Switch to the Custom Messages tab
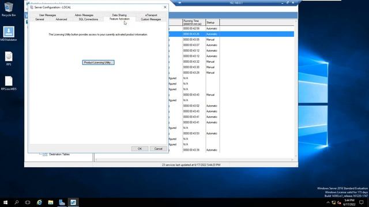This screenshot has height=207, width=369. coord(151,19)
